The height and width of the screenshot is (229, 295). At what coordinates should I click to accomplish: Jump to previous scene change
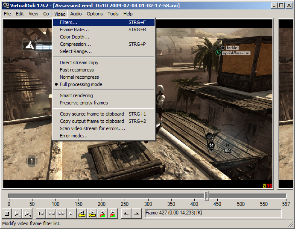click(x=102, y=214)
